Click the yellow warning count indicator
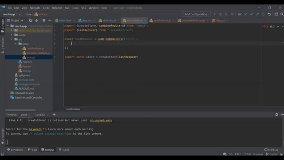The image size is (284, 160). point(272,27)
